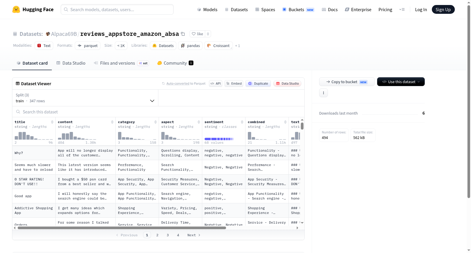Screen dimensions: 471x253
Task: Click the search magnifier in dataset search
Action: click(18, 112)
